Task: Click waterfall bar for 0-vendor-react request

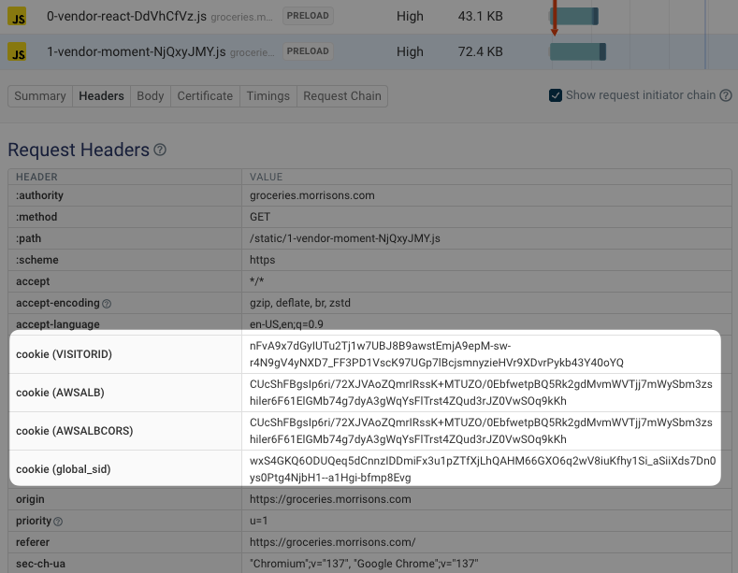Action: [x=573, y=17]
